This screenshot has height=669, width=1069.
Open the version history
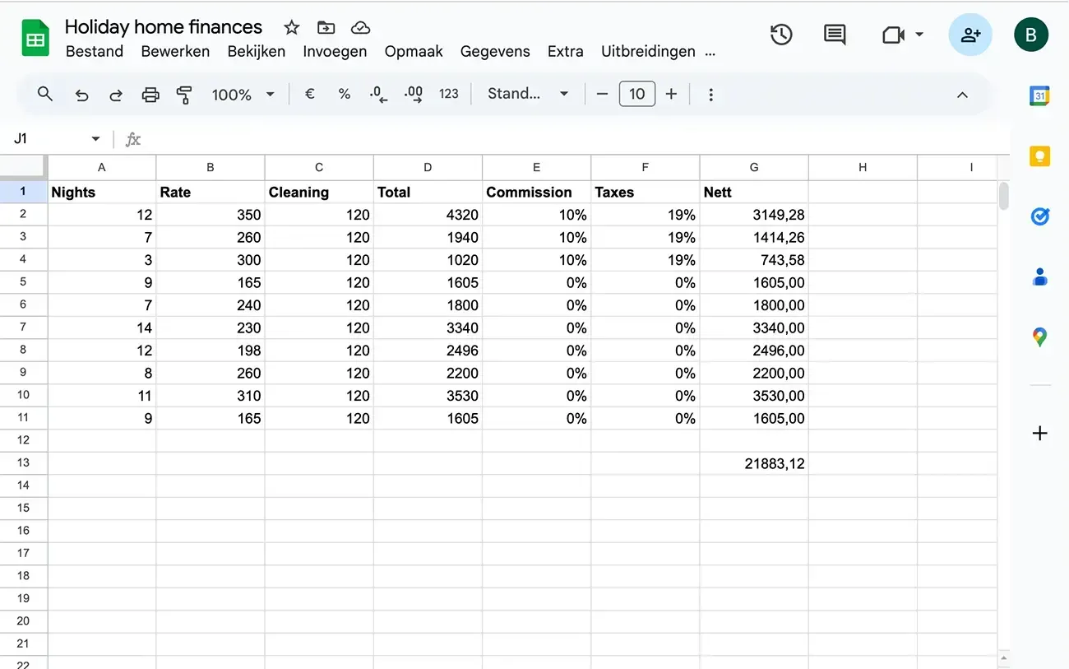pyautogui.click(x=781, y=35)
